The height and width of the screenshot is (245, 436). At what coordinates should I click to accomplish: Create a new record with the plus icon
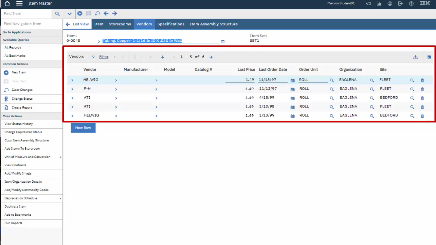click(x=80, y=13)
